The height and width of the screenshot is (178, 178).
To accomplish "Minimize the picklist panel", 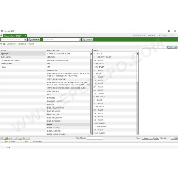I will pyautogui.click(x=172, y=138).
